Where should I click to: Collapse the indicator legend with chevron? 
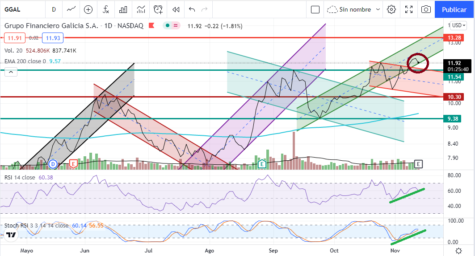(11, 72)
